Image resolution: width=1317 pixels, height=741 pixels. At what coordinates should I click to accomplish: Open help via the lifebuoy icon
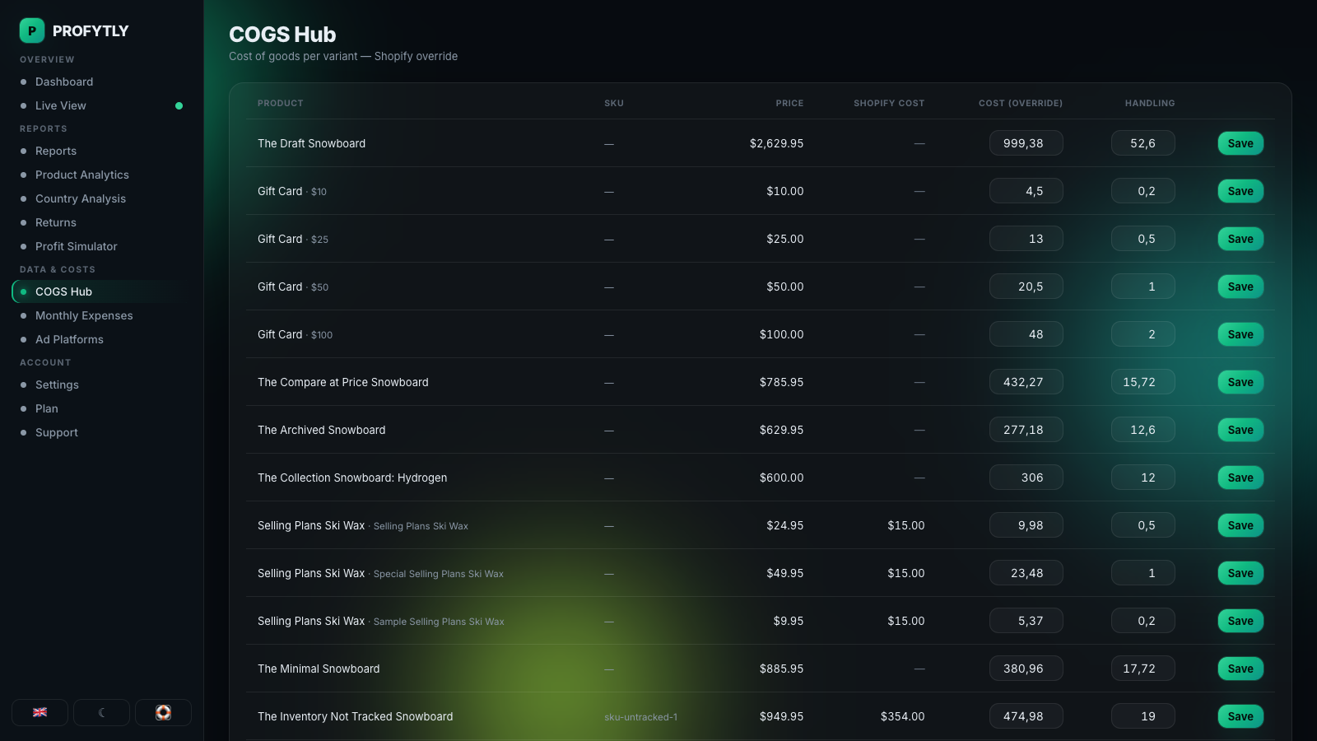163,712
